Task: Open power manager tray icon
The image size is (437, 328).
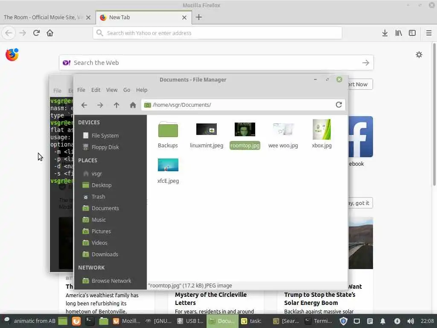Action: (397, 321)
